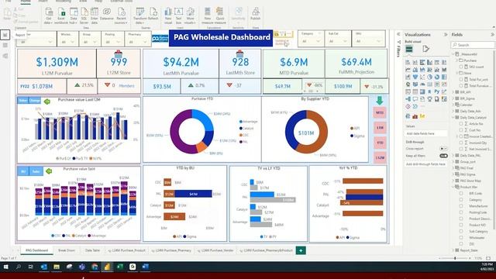
Task: Click Windows Start button
Action: pos(5,267)
